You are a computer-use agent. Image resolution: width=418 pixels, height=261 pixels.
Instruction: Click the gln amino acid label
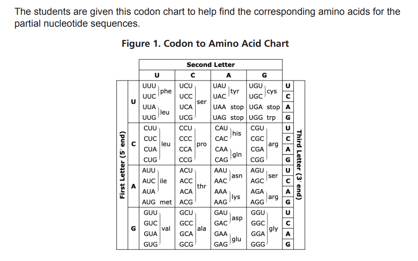pos(237,155)
